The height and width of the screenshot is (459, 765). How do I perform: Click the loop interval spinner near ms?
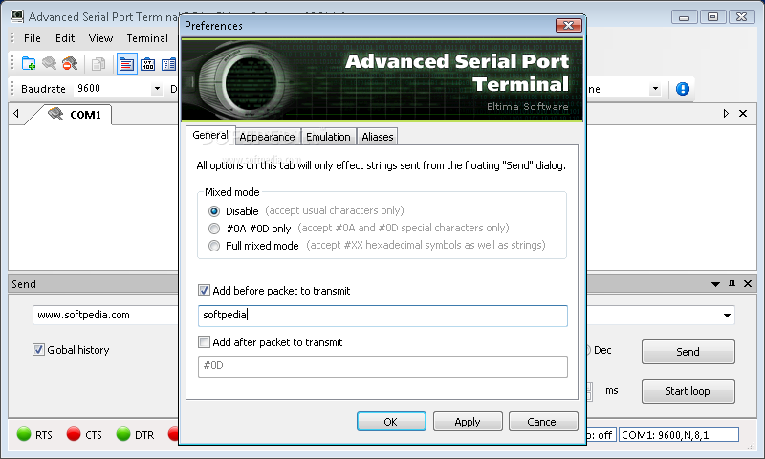click(x=589, y=391)
